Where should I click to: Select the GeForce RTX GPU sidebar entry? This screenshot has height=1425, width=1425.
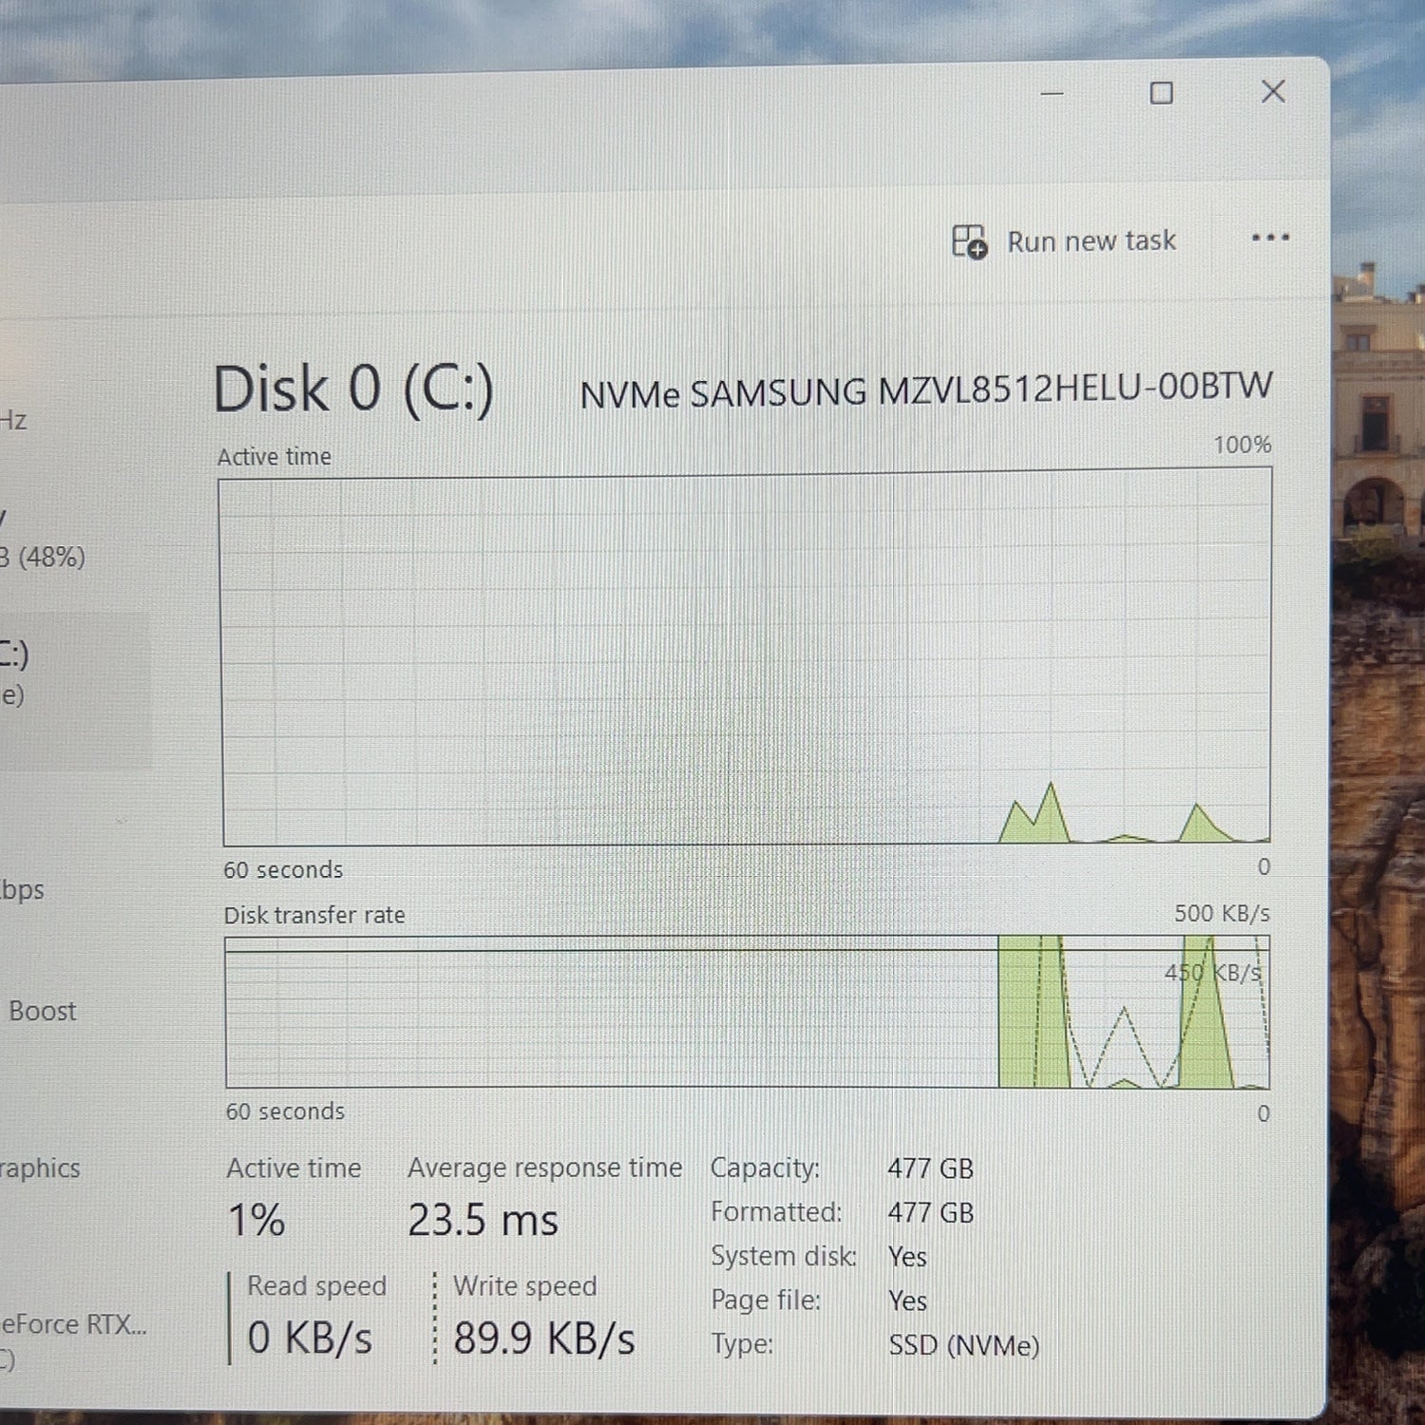click(74, 1339)
